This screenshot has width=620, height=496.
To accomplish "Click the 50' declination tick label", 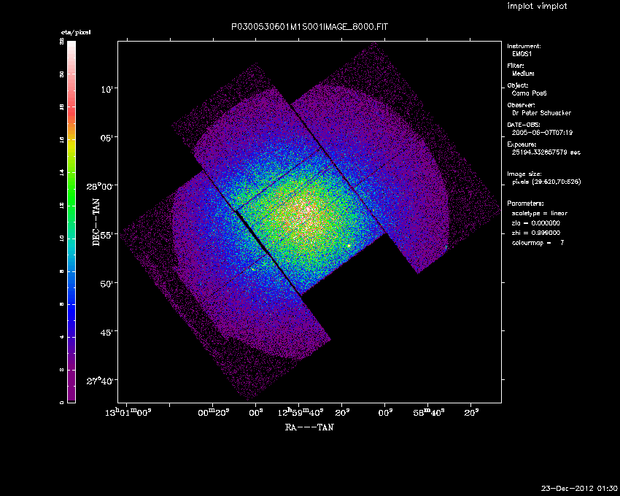I will click(106, 284).
